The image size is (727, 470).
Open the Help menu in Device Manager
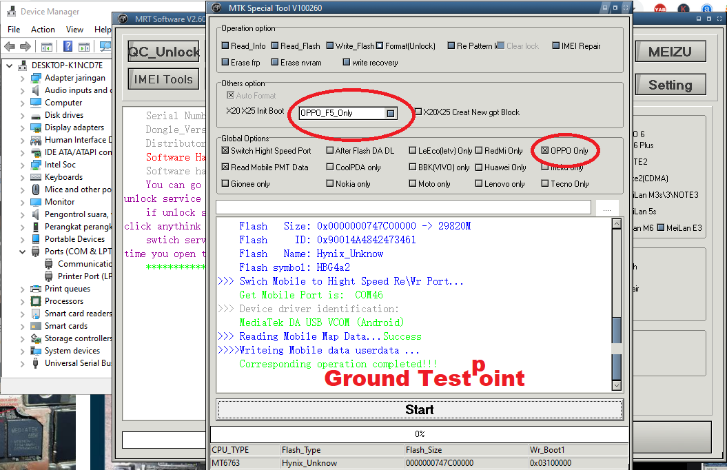point(103,29)
